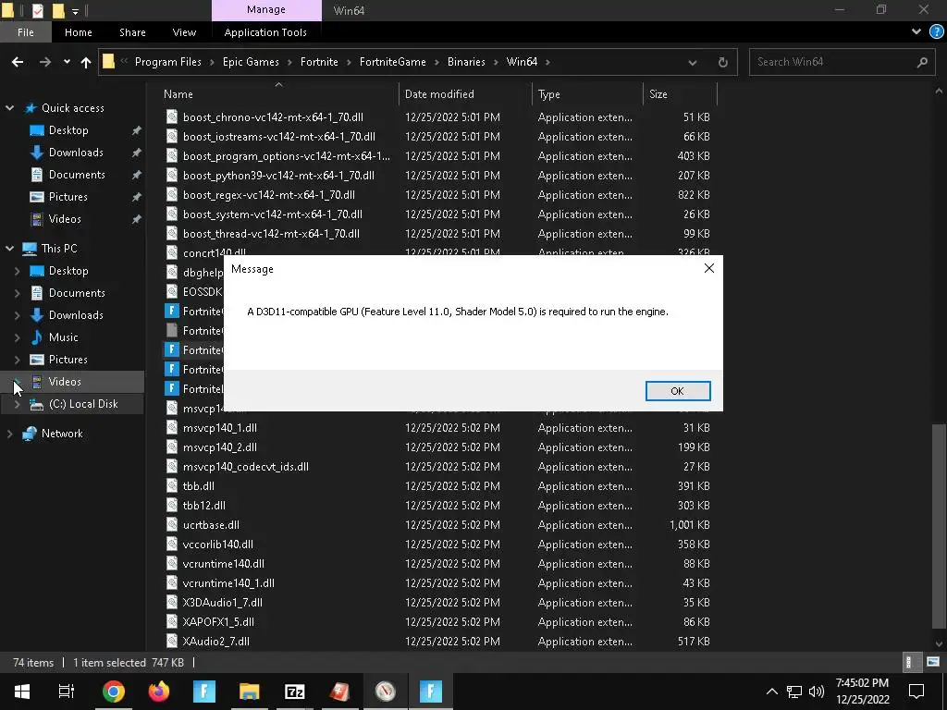The height and width of the screenshot is (710, 947).
Task: Launch Firefox from the taskbar
Action: click(x=159, y=692)
